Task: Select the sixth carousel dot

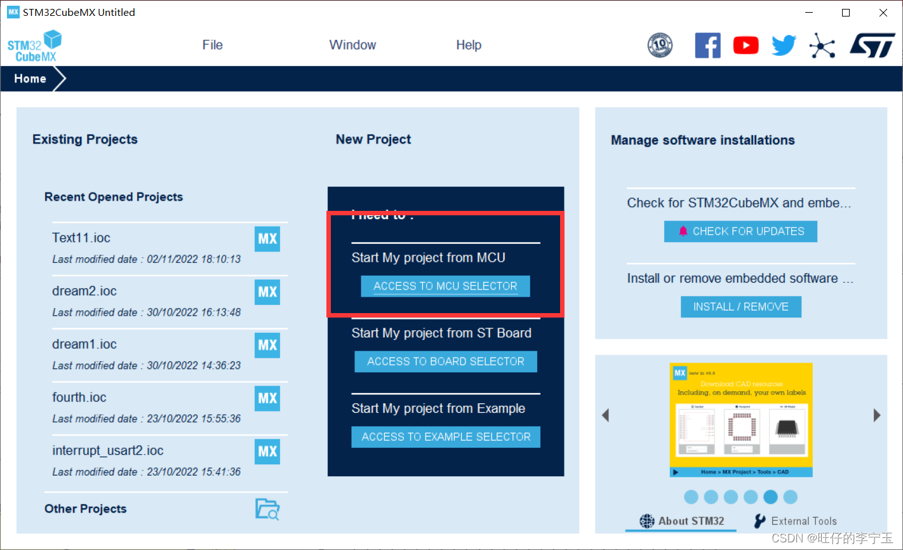Action: pyautogui.click(x=790, y=497)
